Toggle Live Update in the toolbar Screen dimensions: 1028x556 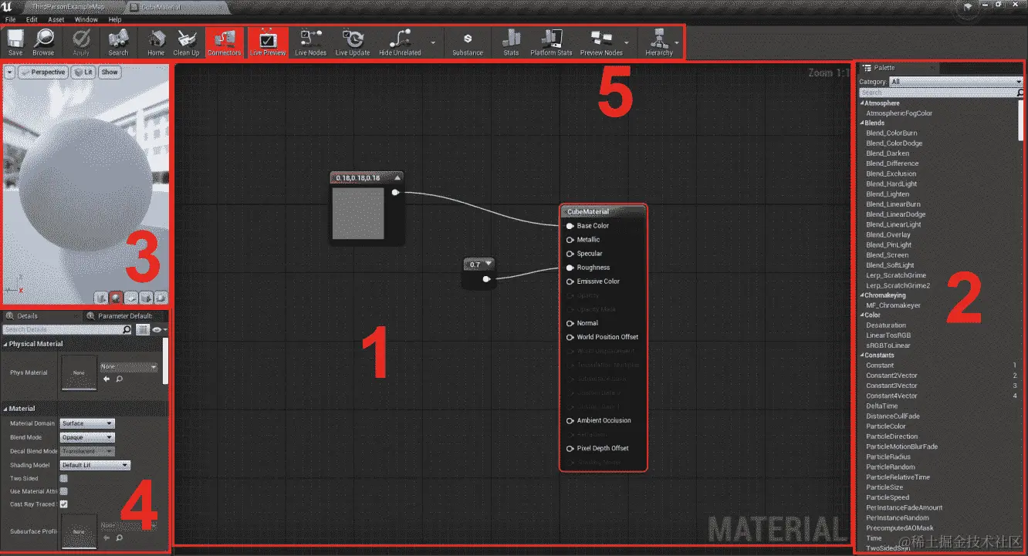coord(353,42)
